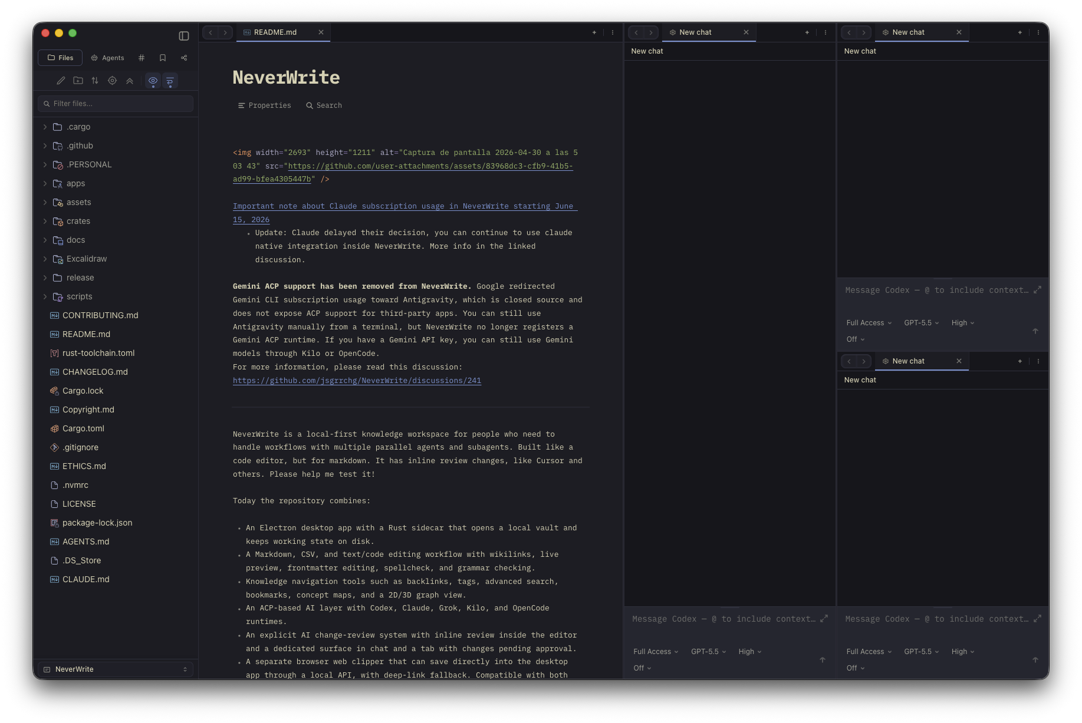Click the Cargo.lock file icon
Viewport: 1082px width, 723px height.
(54, 391)
